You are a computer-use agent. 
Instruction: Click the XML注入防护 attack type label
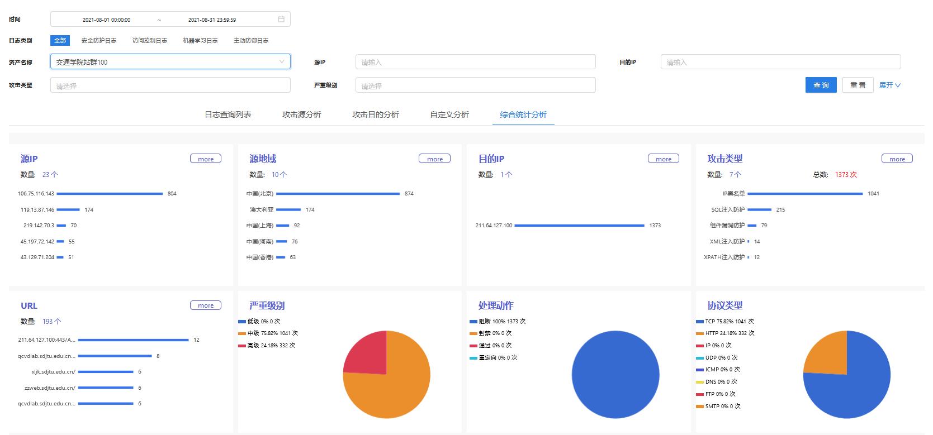pyautogui.click(x=727, y=242)
